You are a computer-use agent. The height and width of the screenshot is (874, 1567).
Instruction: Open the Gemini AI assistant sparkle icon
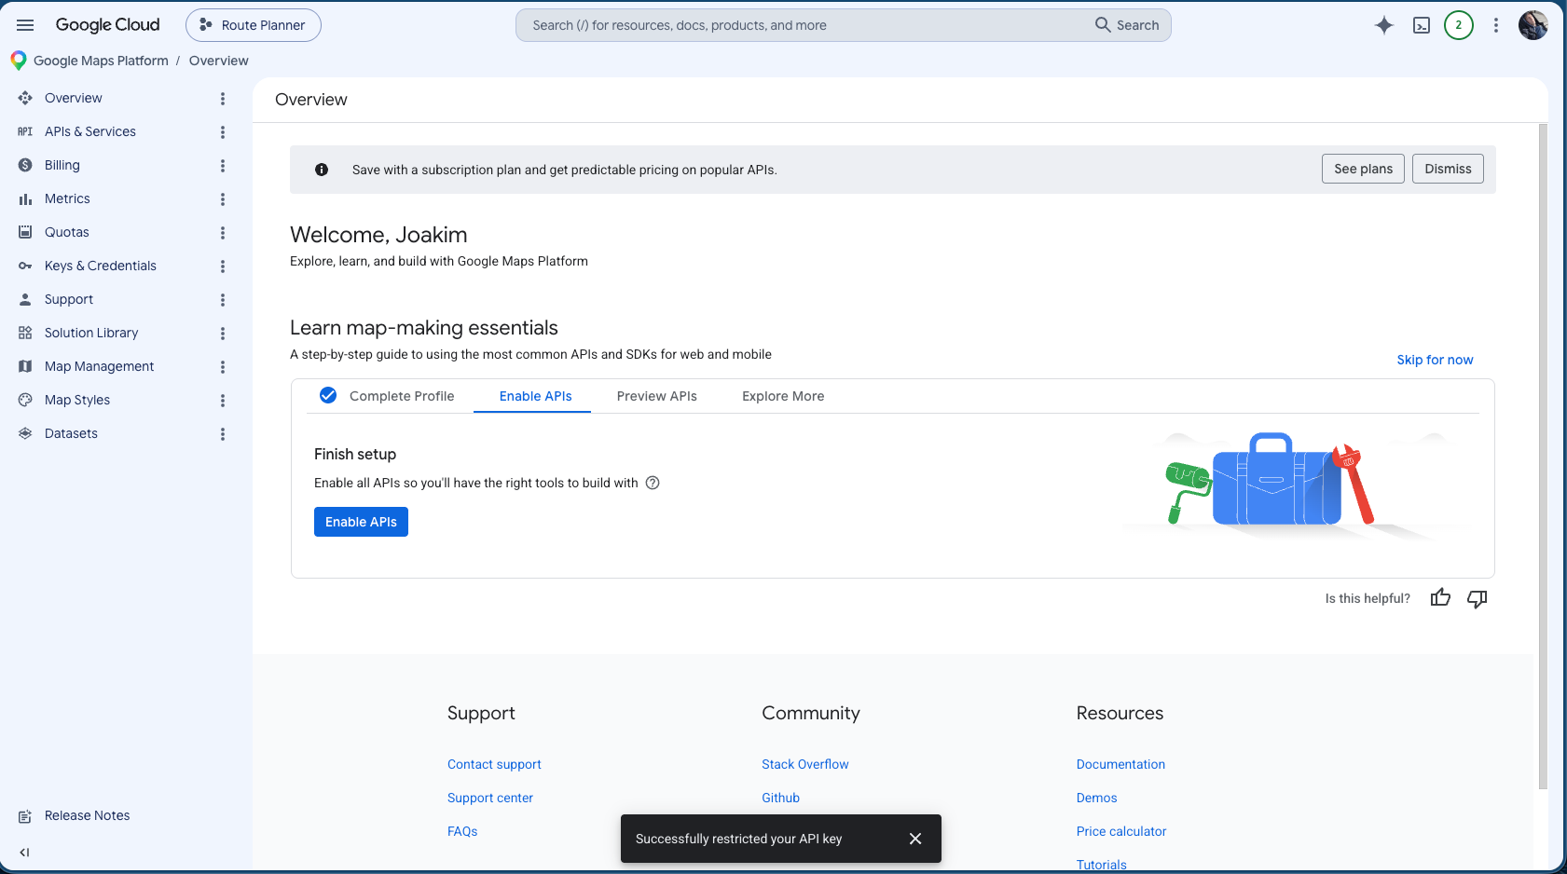click(1384, 25)
